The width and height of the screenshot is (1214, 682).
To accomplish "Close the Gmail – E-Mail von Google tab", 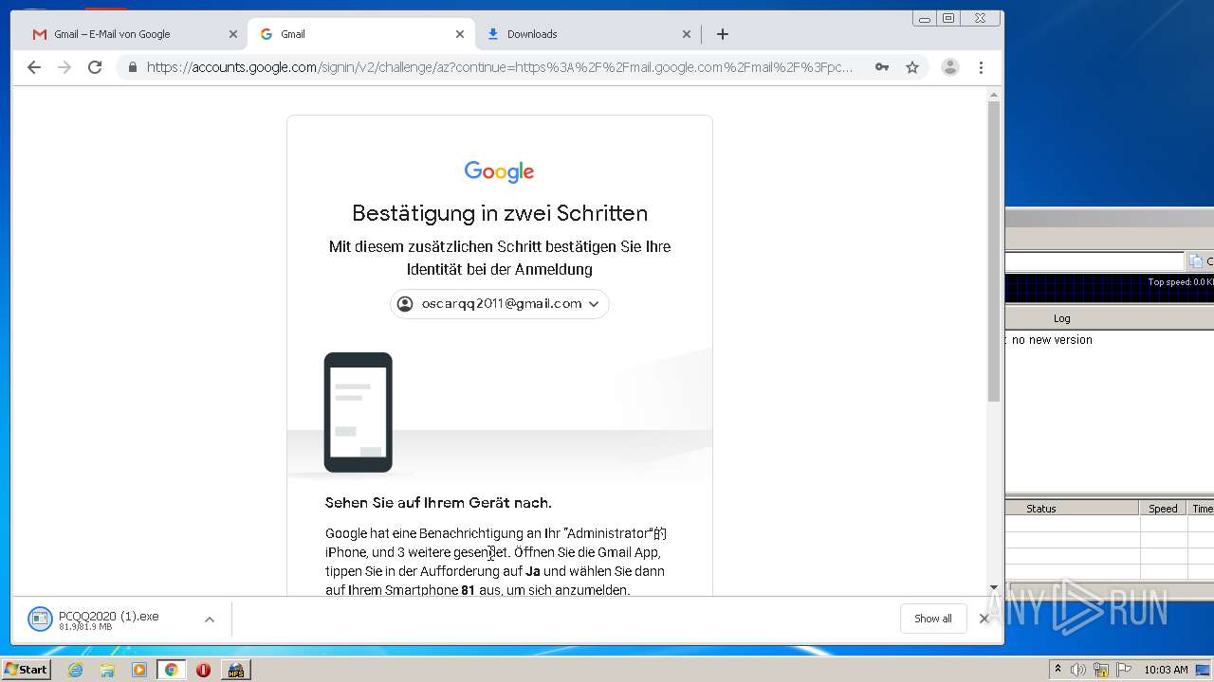I will point(233,34).
